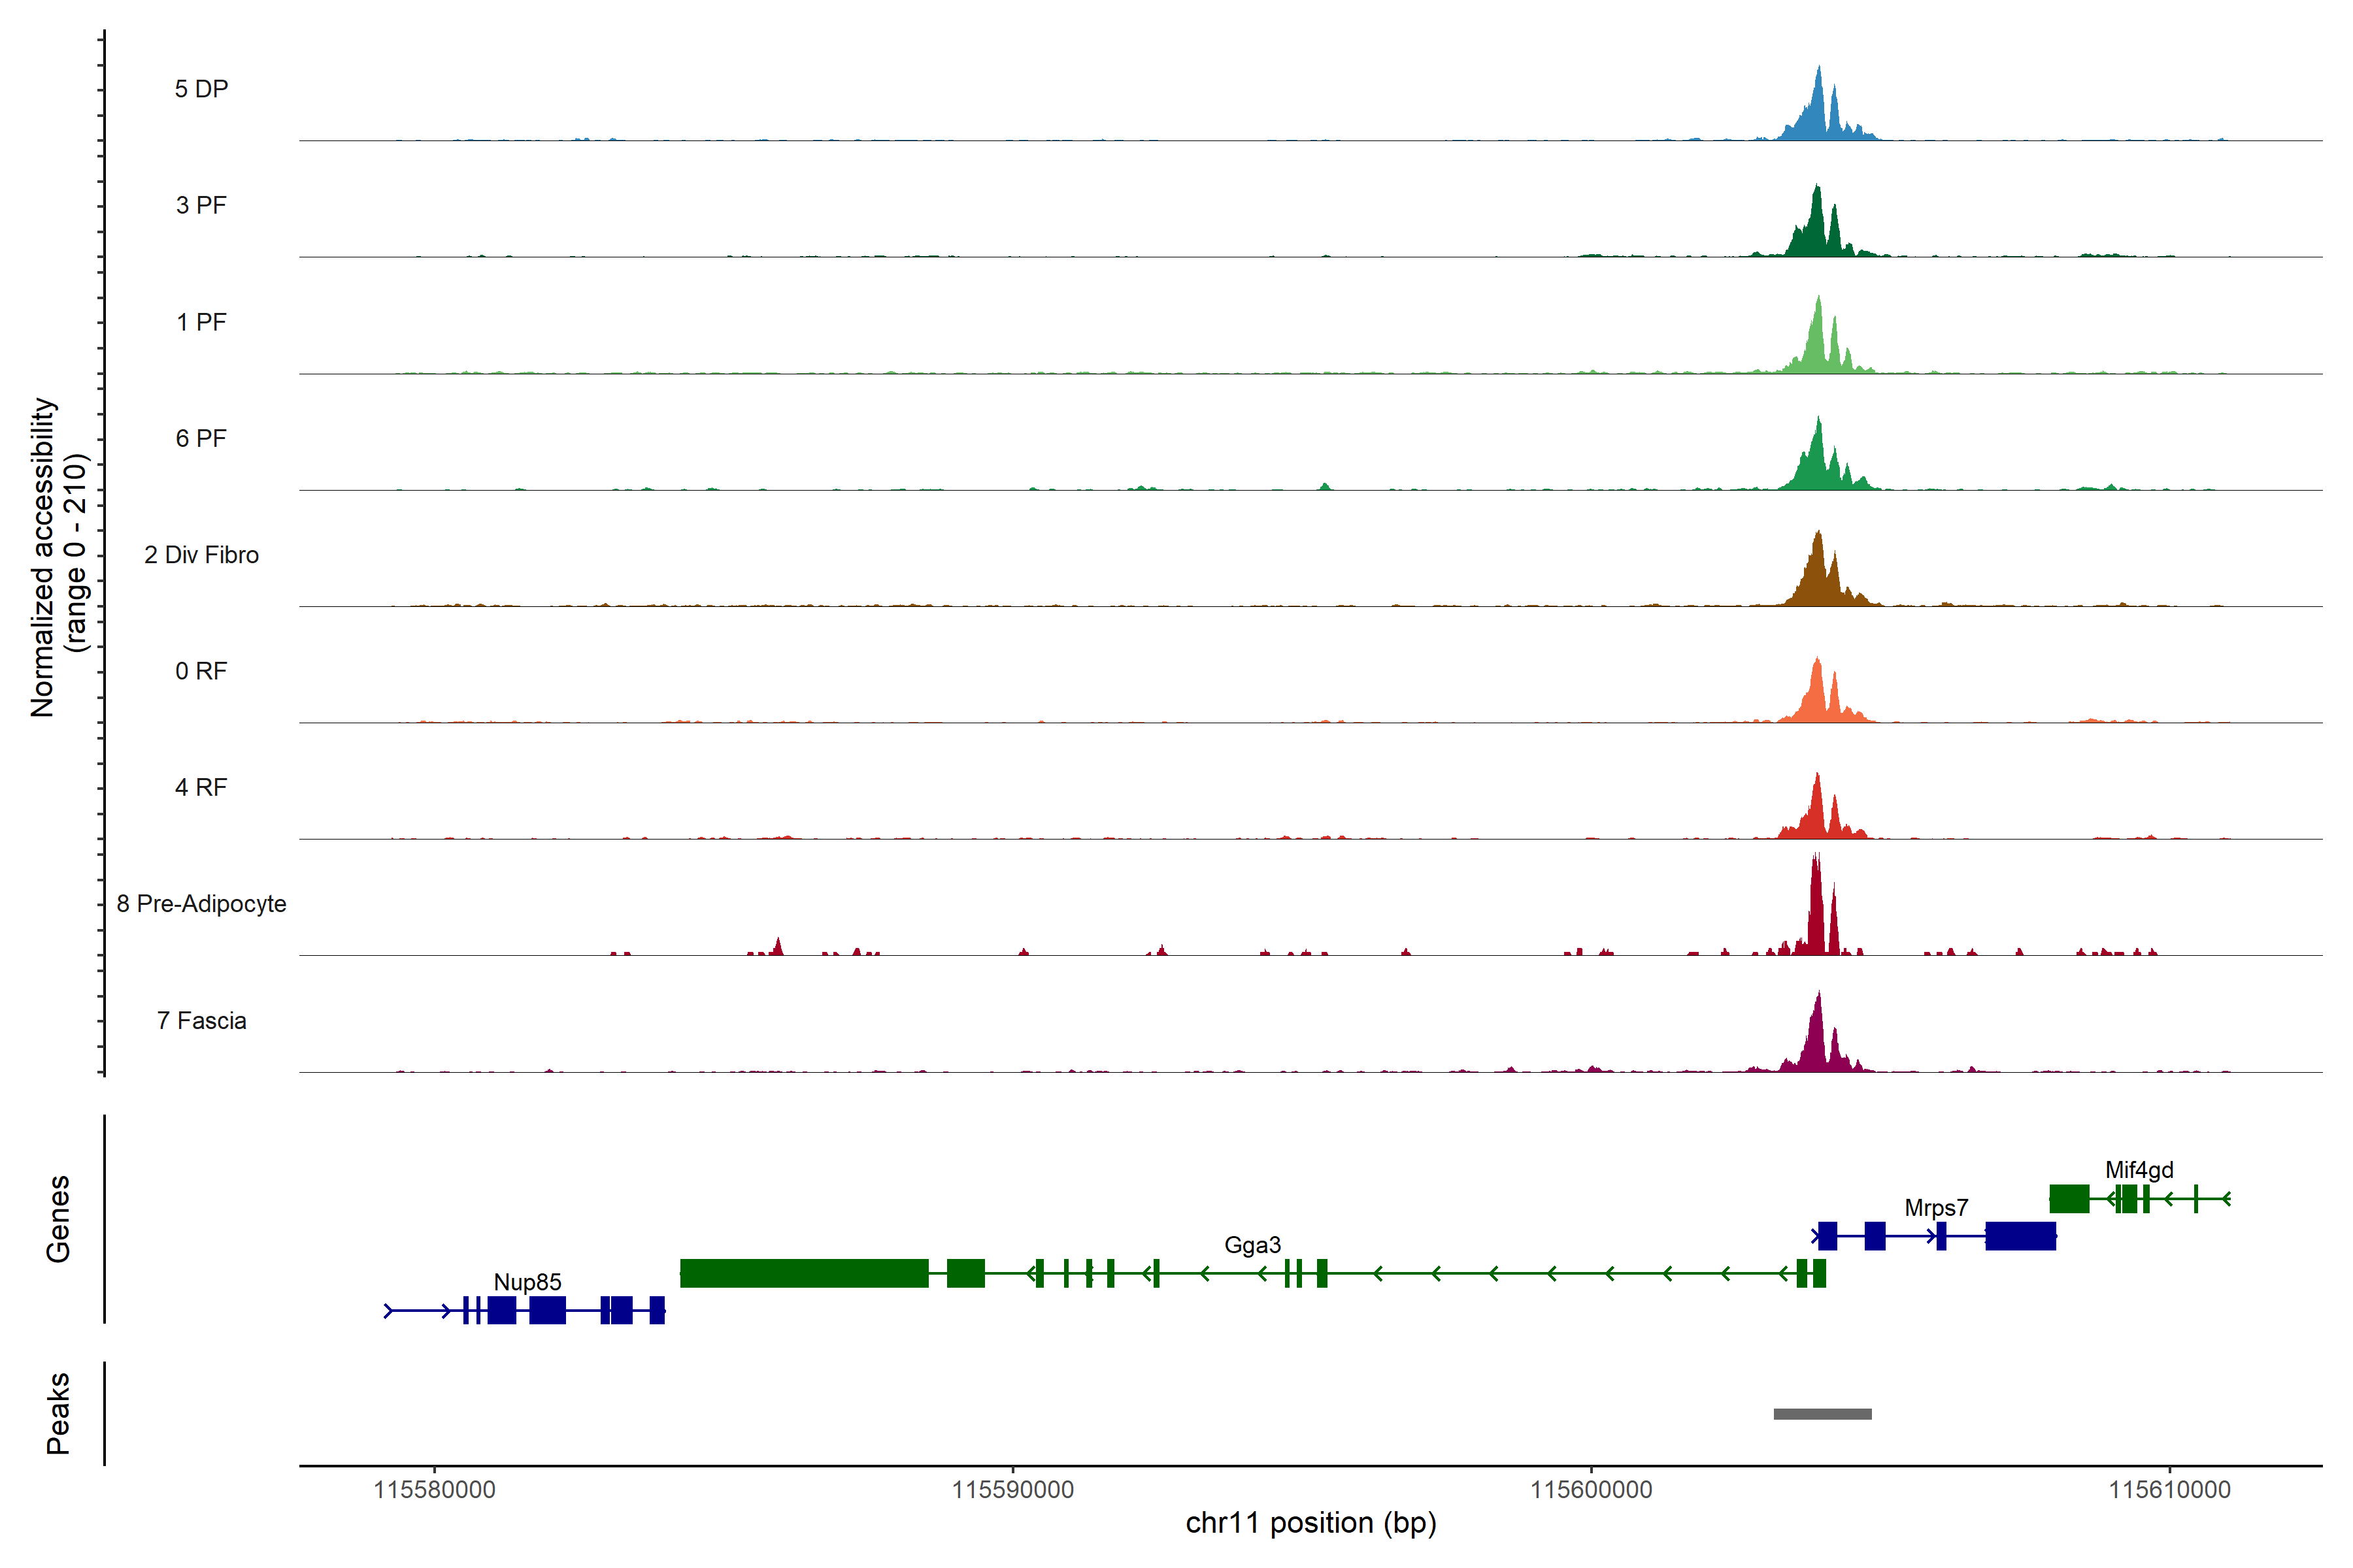Click the Nup85 gene label
Image resolution: width=2353 pixels, height=1568 pixels.
(x=527, y=1282)
